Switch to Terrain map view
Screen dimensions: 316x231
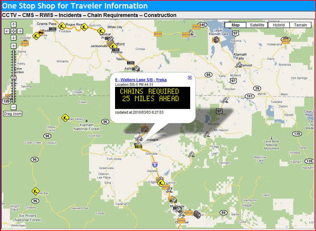pyautogui.click(x=300, y=25)
